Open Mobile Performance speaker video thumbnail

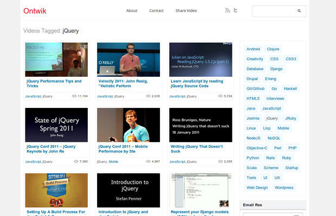[128, 125]
